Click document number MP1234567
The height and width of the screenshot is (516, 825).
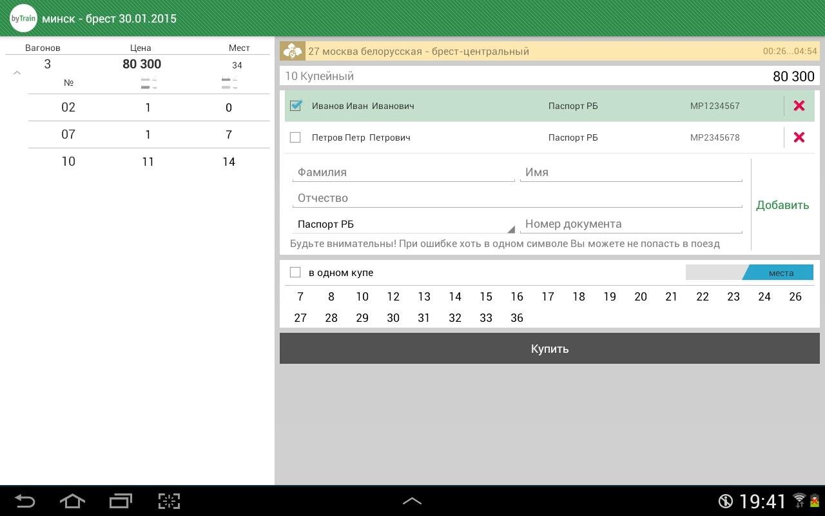pyautogui.click(x=715, y=106)
